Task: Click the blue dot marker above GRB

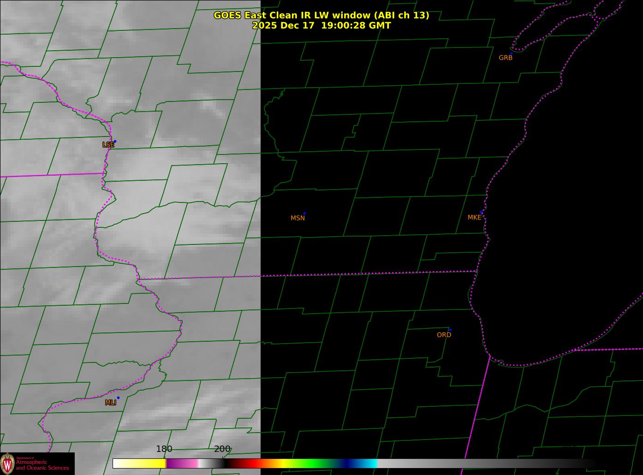Action: point(511,53)
